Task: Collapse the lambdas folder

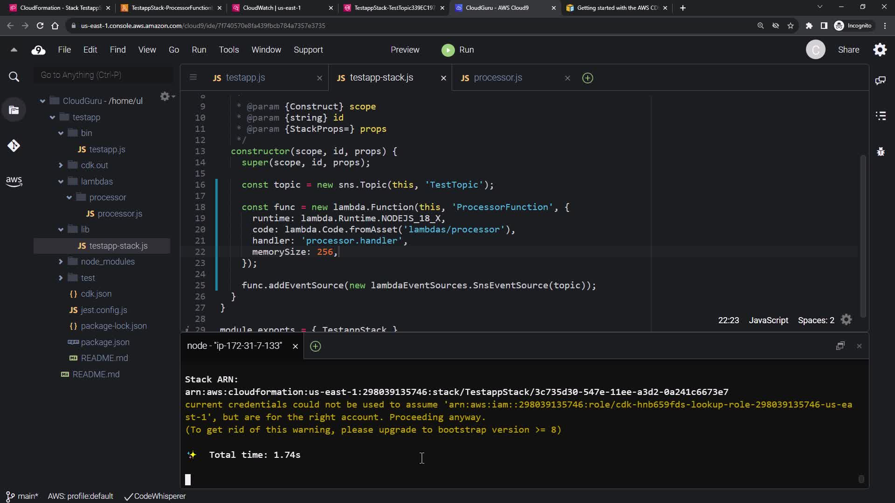Action: coord(61,182)
